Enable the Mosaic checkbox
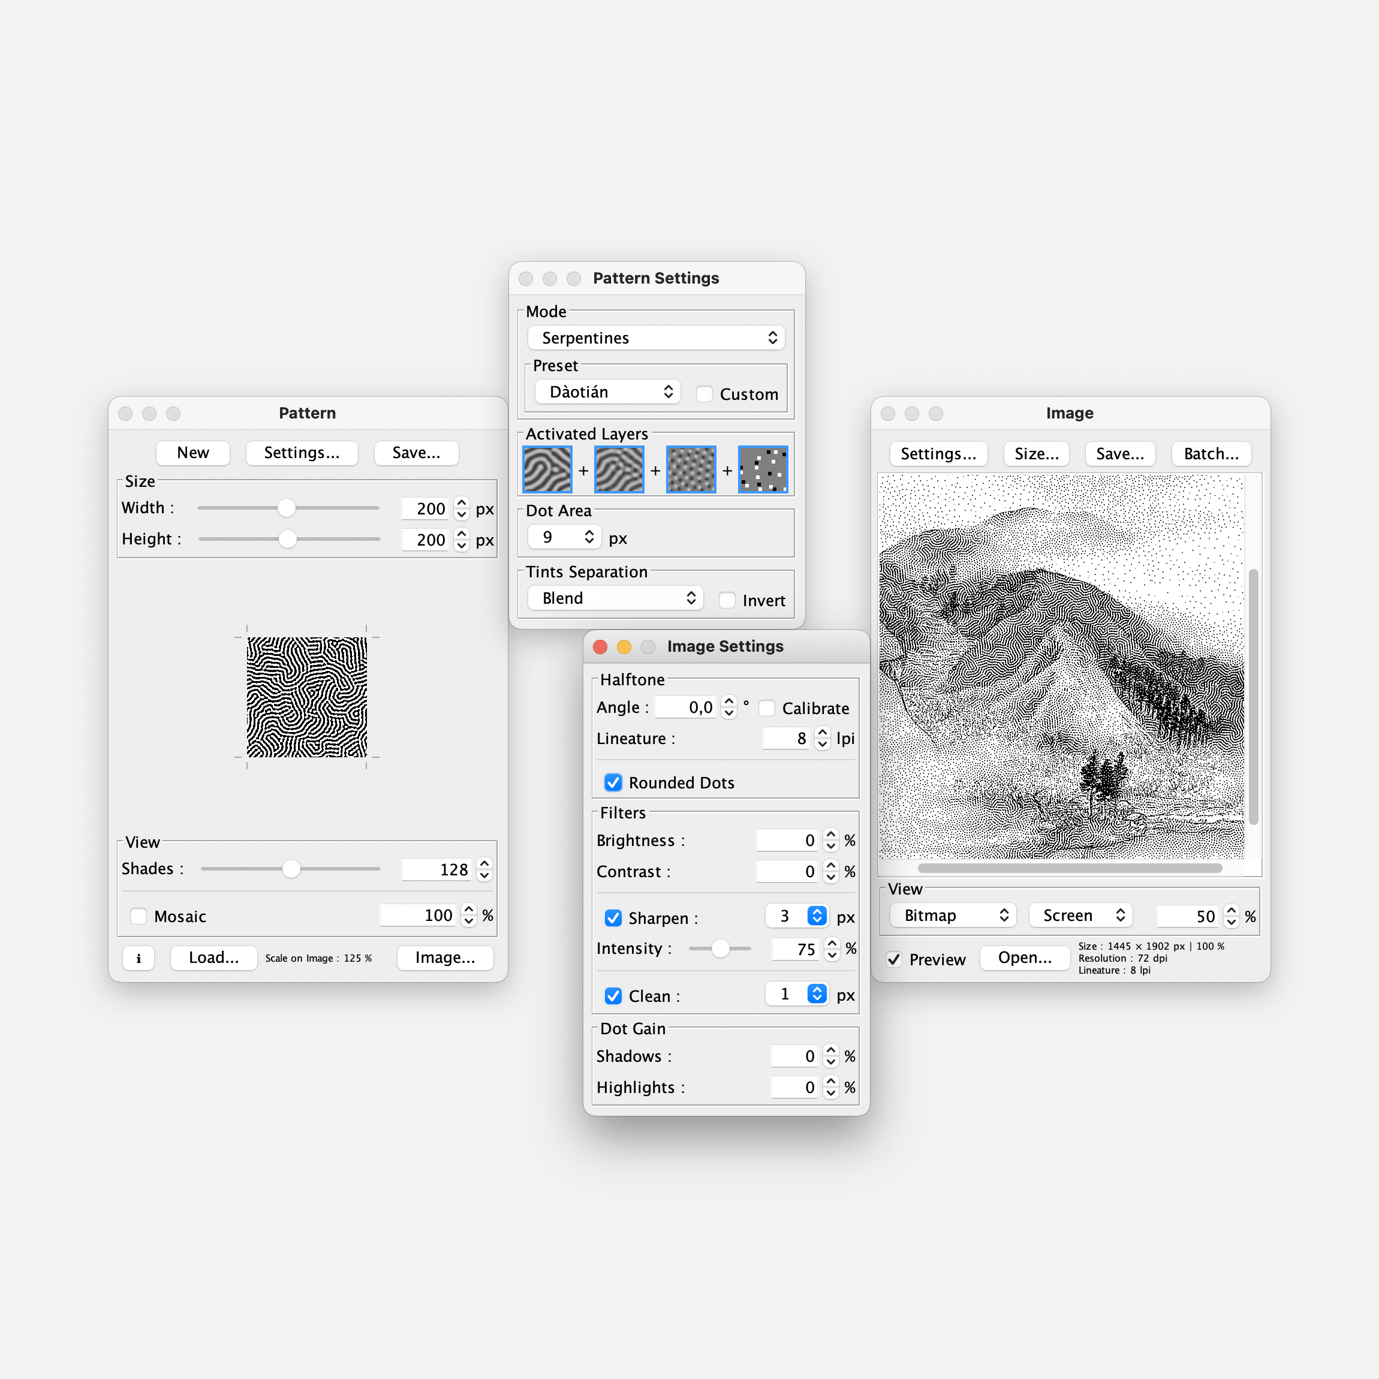The image size is (1379, 1379). [138, 916]
